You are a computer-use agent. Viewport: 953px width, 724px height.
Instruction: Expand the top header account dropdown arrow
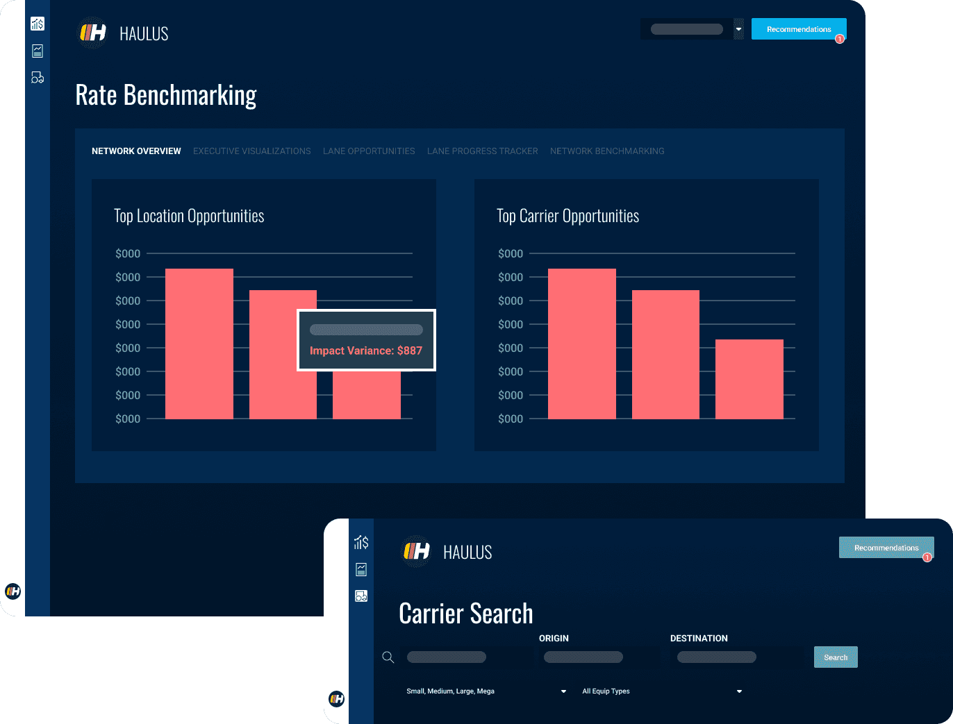coord(738,29)
